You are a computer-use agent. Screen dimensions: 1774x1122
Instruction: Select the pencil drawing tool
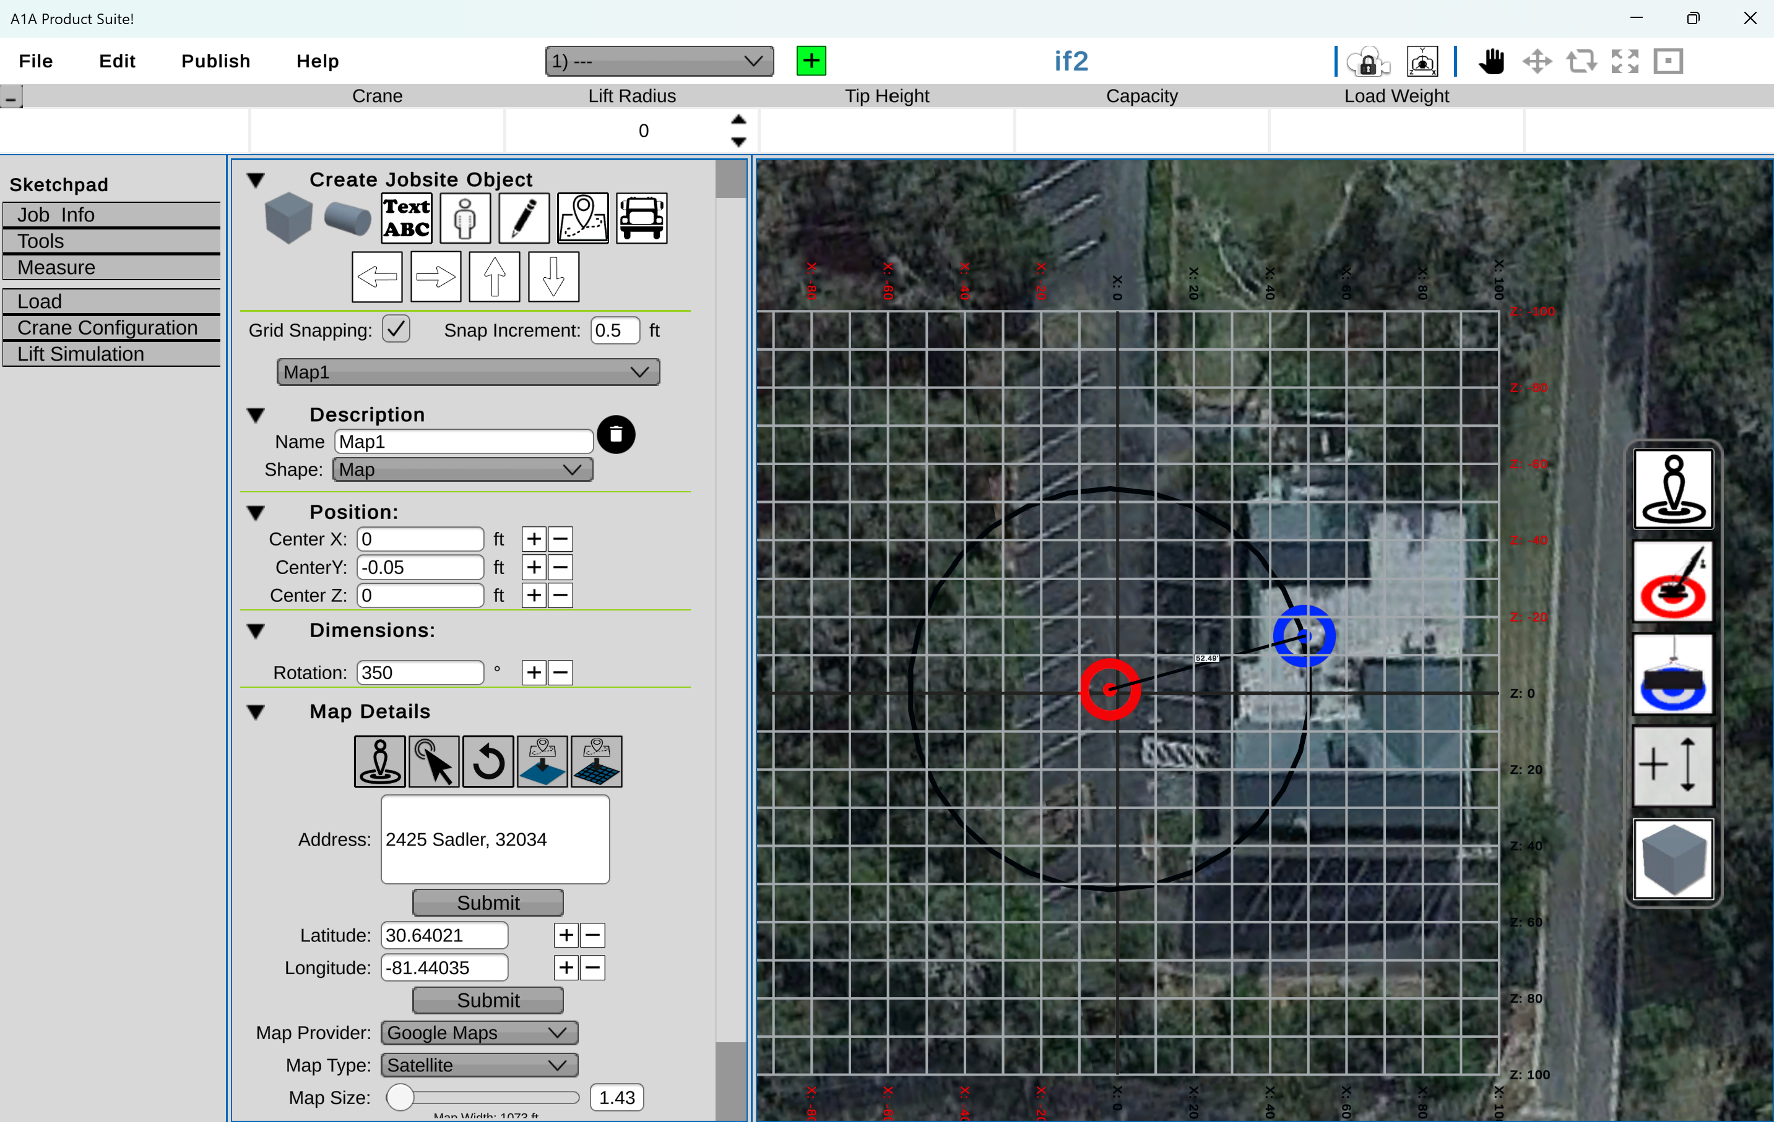click(524, 218)
